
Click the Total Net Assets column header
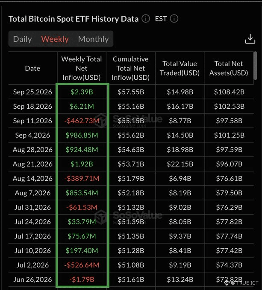229,68
